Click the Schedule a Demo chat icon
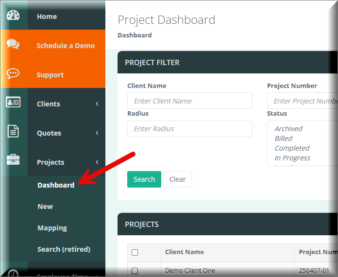Viewport: 338px width, 277px height. click(13, 45)
